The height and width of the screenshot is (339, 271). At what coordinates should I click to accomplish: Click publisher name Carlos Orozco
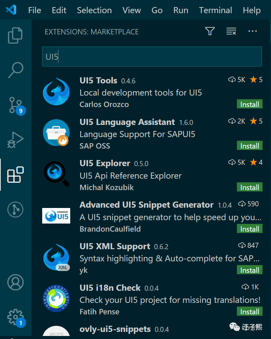coord(104,104)
